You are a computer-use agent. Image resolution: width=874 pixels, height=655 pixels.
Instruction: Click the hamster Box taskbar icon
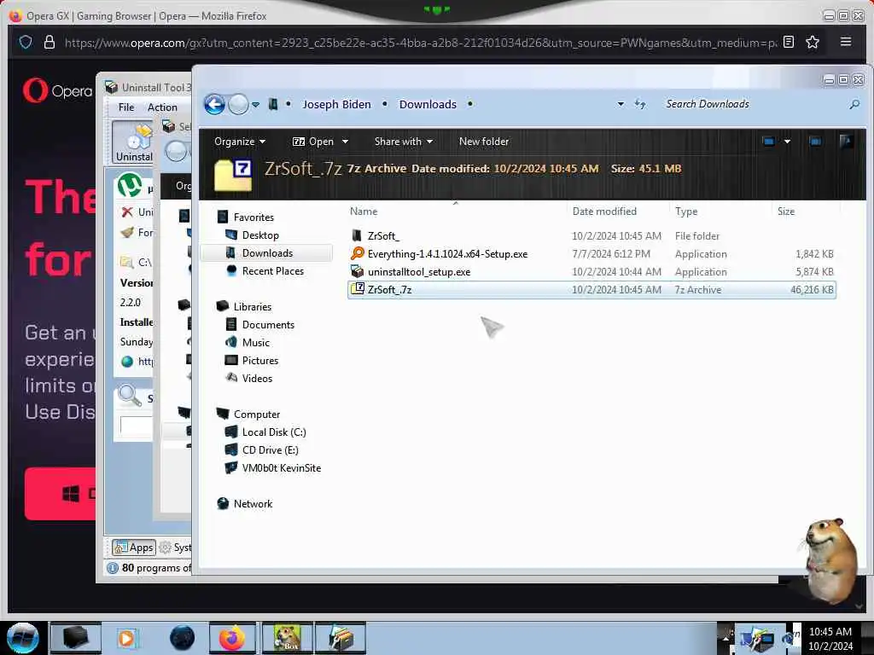[287, 638]
